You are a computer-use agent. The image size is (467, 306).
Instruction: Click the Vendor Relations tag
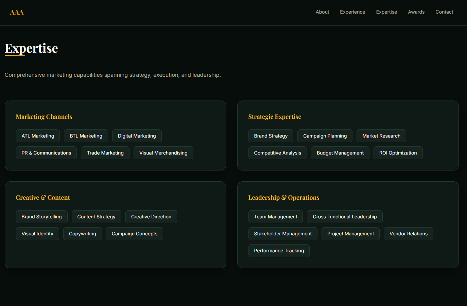click(x=409, y=234)
